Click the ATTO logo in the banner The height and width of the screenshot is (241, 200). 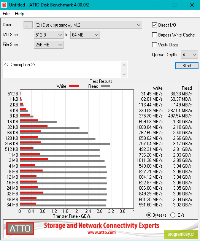coord(20,228)
